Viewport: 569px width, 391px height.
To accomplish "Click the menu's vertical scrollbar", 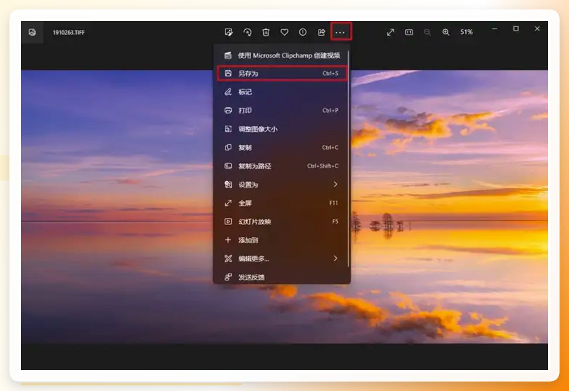I will tap(348, 158).
